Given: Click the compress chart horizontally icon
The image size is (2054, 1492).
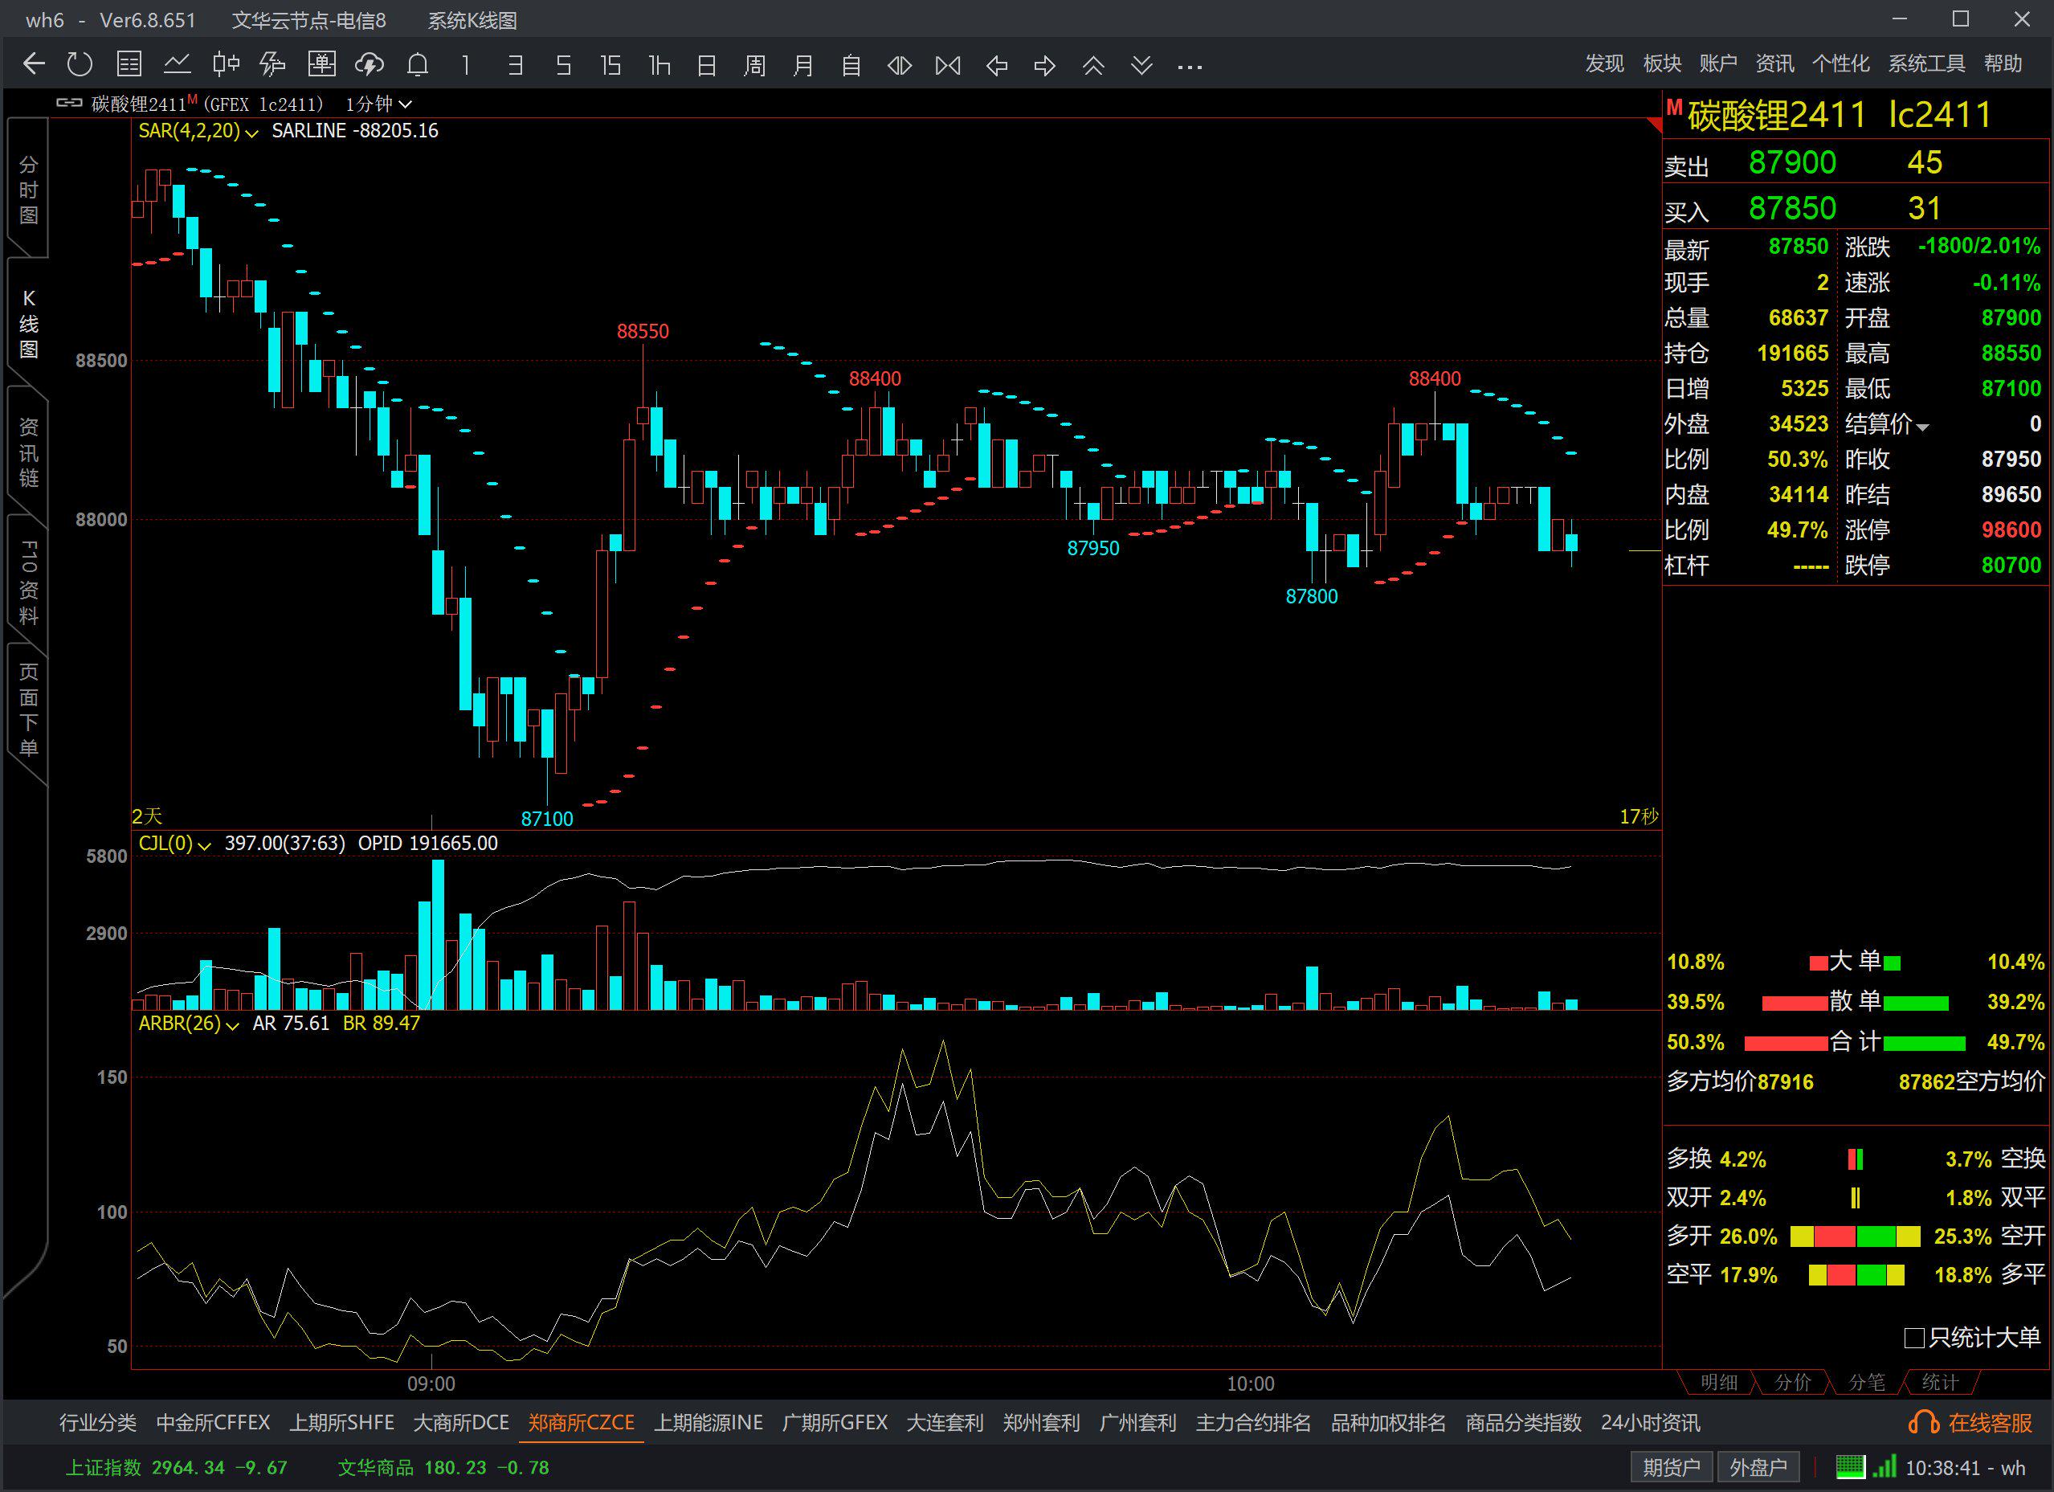Looking at the screenshot, I should [x=948, y=65].
